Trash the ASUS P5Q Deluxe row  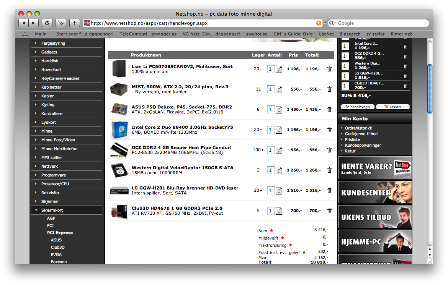[329, 109]
